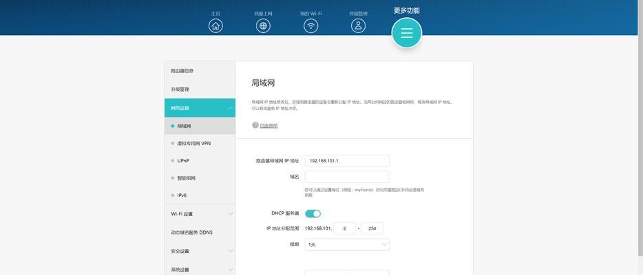
Task: Click the 路由器局域网 IP 地址 field
Action: coord(347,161)
